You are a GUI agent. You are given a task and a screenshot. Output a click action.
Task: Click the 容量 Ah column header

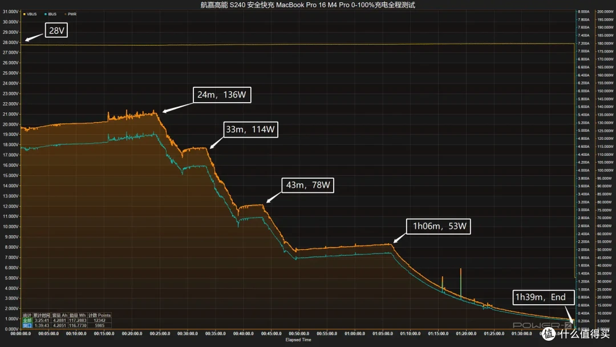point(60,315)
